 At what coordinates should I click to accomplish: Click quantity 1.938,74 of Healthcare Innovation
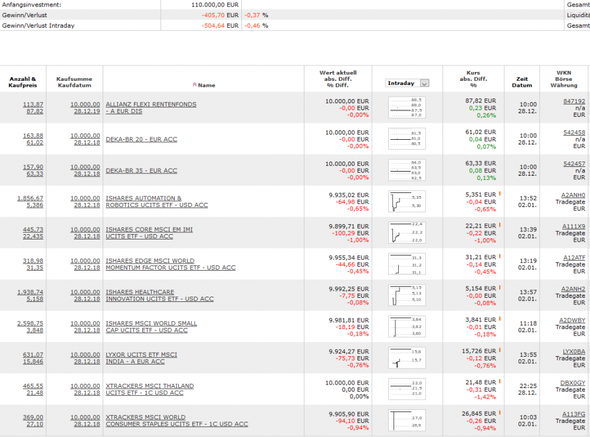(x=30, y=292)
